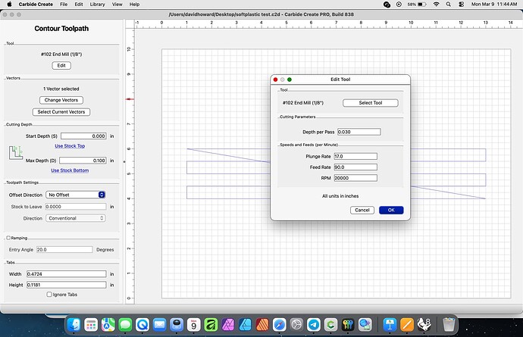Open the Edit menu in menu bar
The image size is (523, 337).
coord(79,5)
